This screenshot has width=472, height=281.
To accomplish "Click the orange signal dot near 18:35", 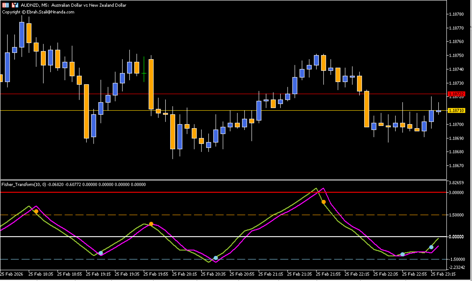I will pos(36,212).
